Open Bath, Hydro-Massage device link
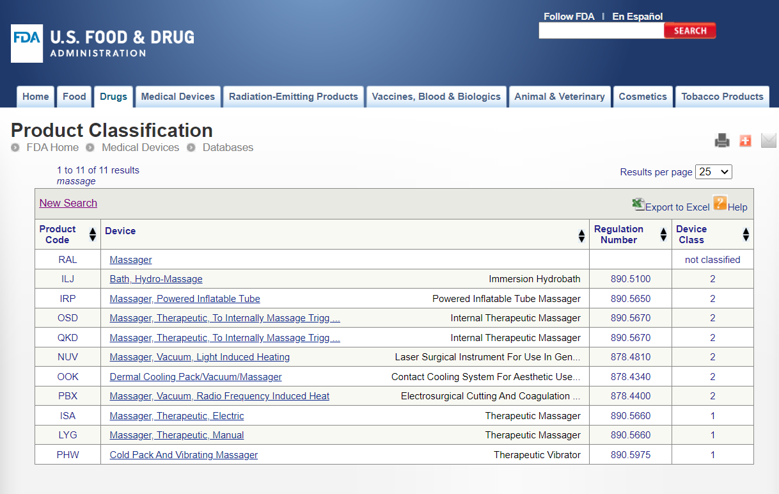Screen dimensions: 779x494 156,279
